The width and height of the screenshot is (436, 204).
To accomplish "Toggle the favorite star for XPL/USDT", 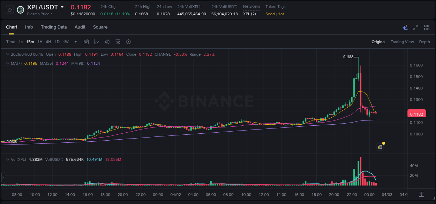I will point(9,10).
